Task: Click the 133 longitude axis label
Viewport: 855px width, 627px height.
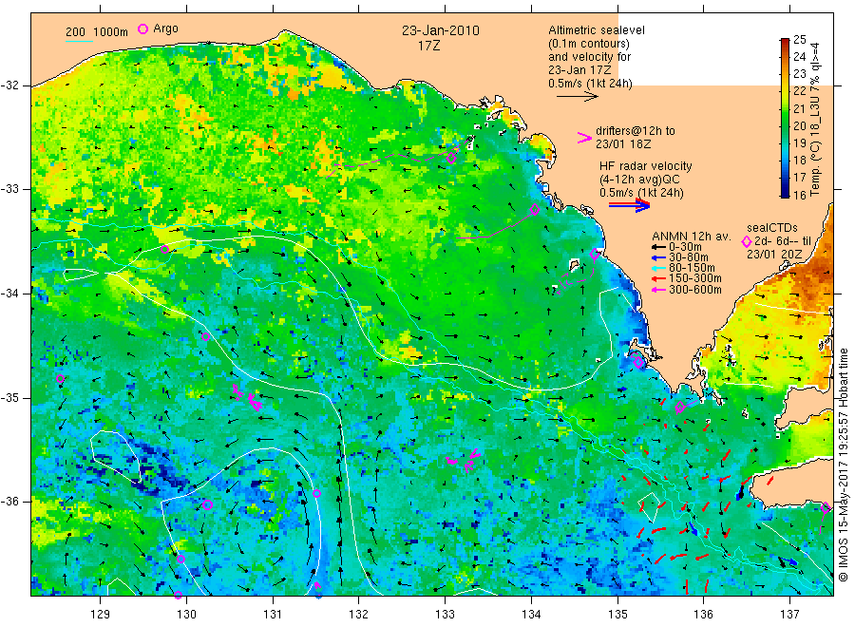Action: (445, 615)
